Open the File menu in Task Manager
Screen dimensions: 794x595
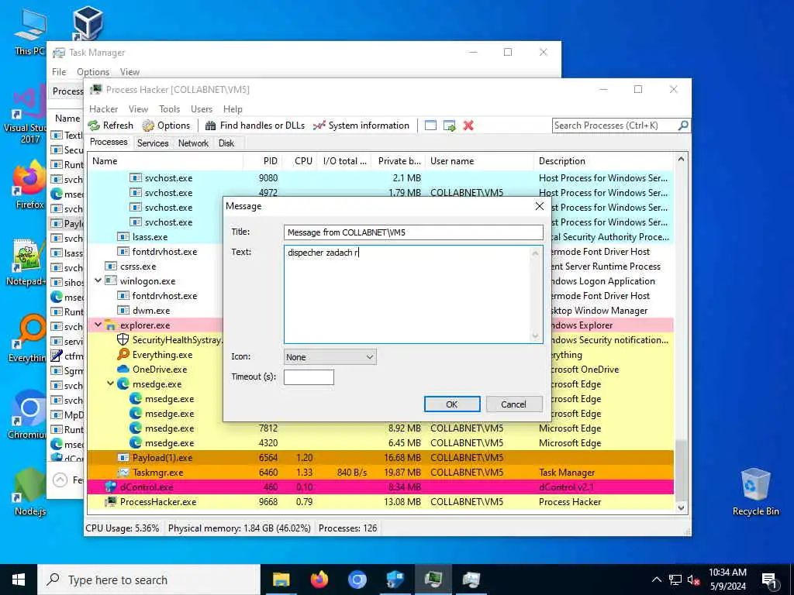[59, 72]
